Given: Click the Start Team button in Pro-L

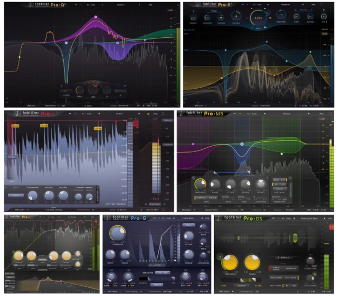Looking at the screenshot, I should (155, 204).
